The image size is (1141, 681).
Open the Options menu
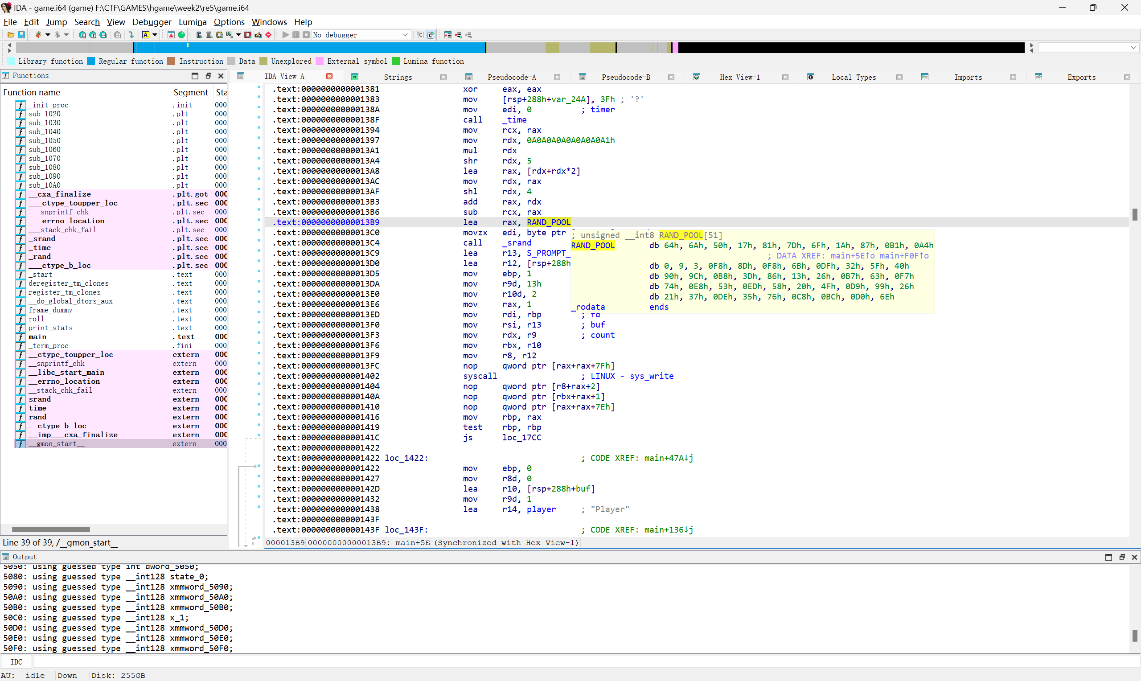click(x=229, y=21)
